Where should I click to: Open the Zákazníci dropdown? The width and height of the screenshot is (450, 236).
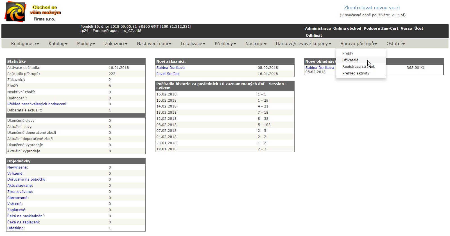coord(116,44)
